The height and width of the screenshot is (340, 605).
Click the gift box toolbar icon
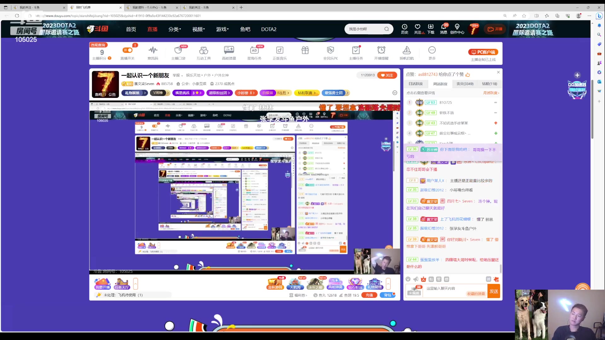305,50
